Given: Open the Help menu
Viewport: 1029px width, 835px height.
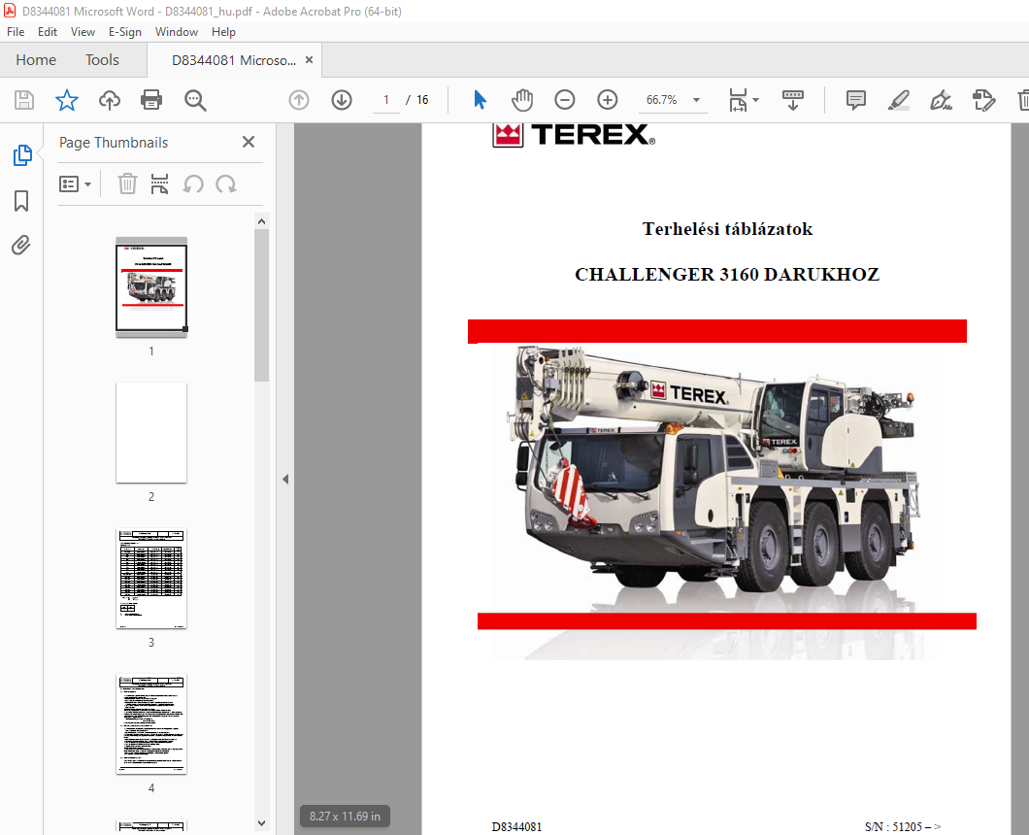Looking at the screenshot, I should (223, 31).
